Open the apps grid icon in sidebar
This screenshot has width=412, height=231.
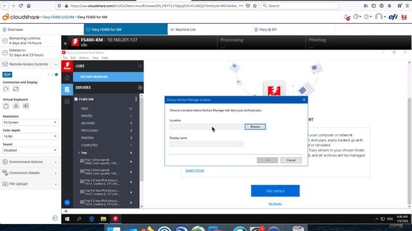click(x=67, y=101)
